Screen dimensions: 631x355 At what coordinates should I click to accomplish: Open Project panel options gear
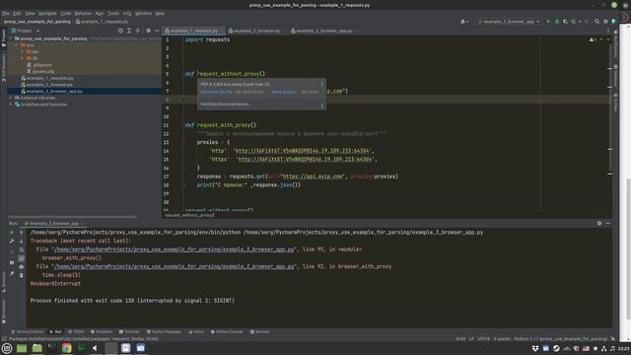click(148, 31)
